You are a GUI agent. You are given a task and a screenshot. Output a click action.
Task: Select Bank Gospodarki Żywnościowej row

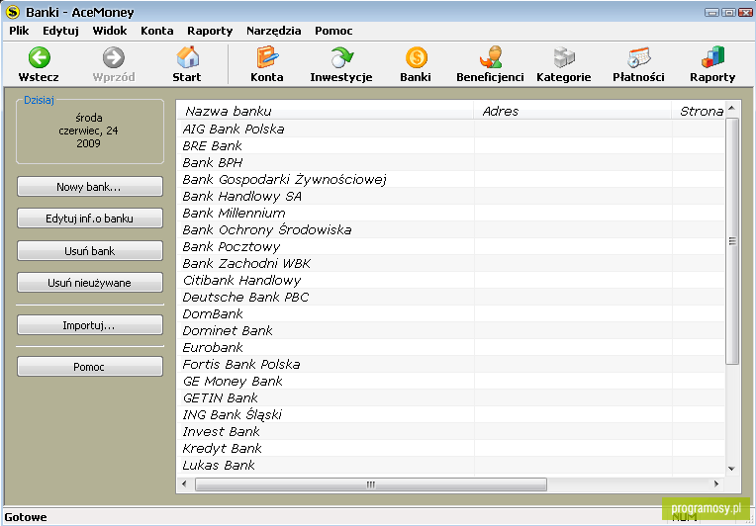click(451, 179)
